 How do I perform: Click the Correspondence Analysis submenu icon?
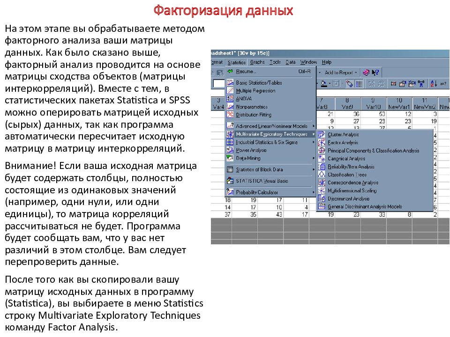[322, 183]
